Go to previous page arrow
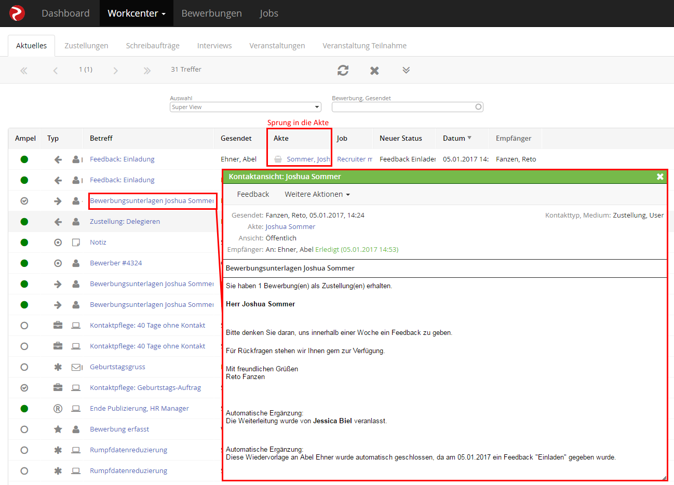The width and height of the screenshot is (674, 485). 56,71
